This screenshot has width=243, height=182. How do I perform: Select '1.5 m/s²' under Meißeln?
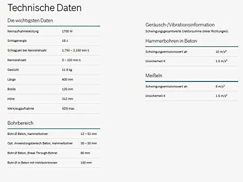[222, 96]
